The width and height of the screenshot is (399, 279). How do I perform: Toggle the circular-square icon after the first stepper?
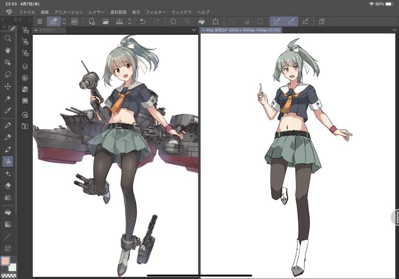(75, 21)
